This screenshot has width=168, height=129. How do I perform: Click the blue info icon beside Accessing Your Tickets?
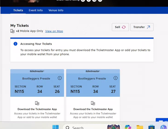15,44
